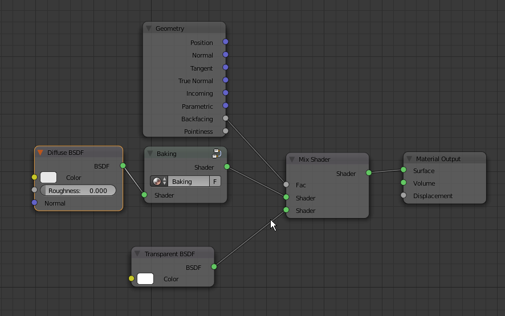The height and width of the screenshot is (316, 505).
Task: Click the Transparent BSDF output socket
Action: coord(214,266)
